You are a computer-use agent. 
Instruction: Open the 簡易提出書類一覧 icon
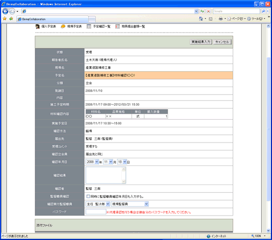118,27
